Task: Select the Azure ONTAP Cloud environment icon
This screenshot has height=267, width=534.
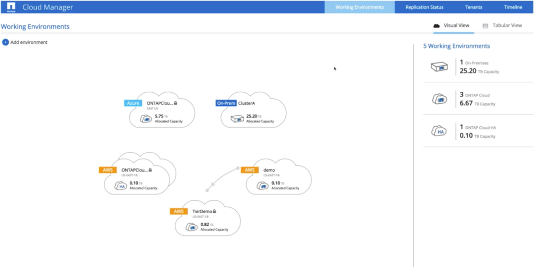Action: pos(145,119)
